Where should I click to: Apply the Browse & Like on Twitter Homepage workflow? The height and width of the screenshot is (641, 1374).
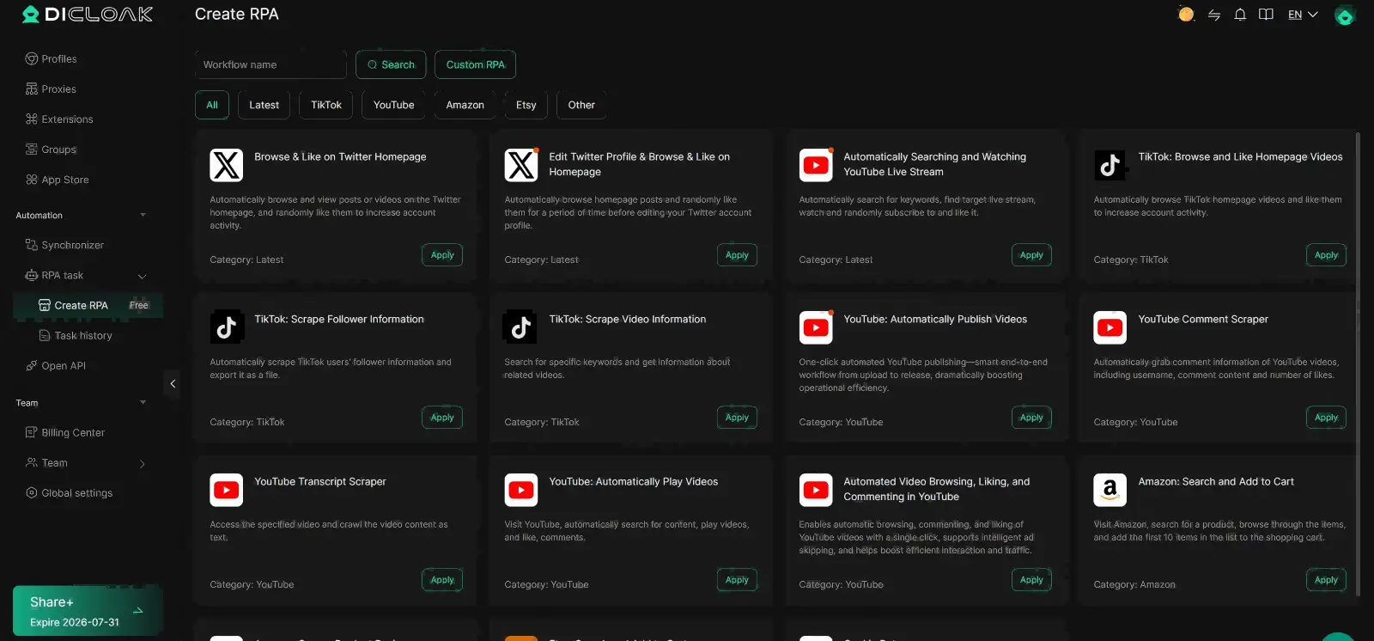coord(442,255)
